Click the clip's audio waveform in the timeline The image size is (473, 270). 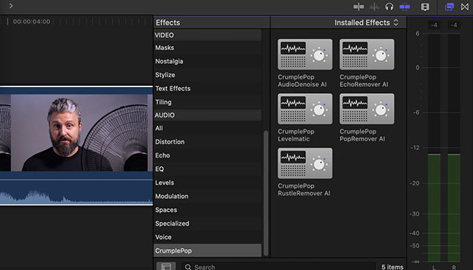coord(76,191)
